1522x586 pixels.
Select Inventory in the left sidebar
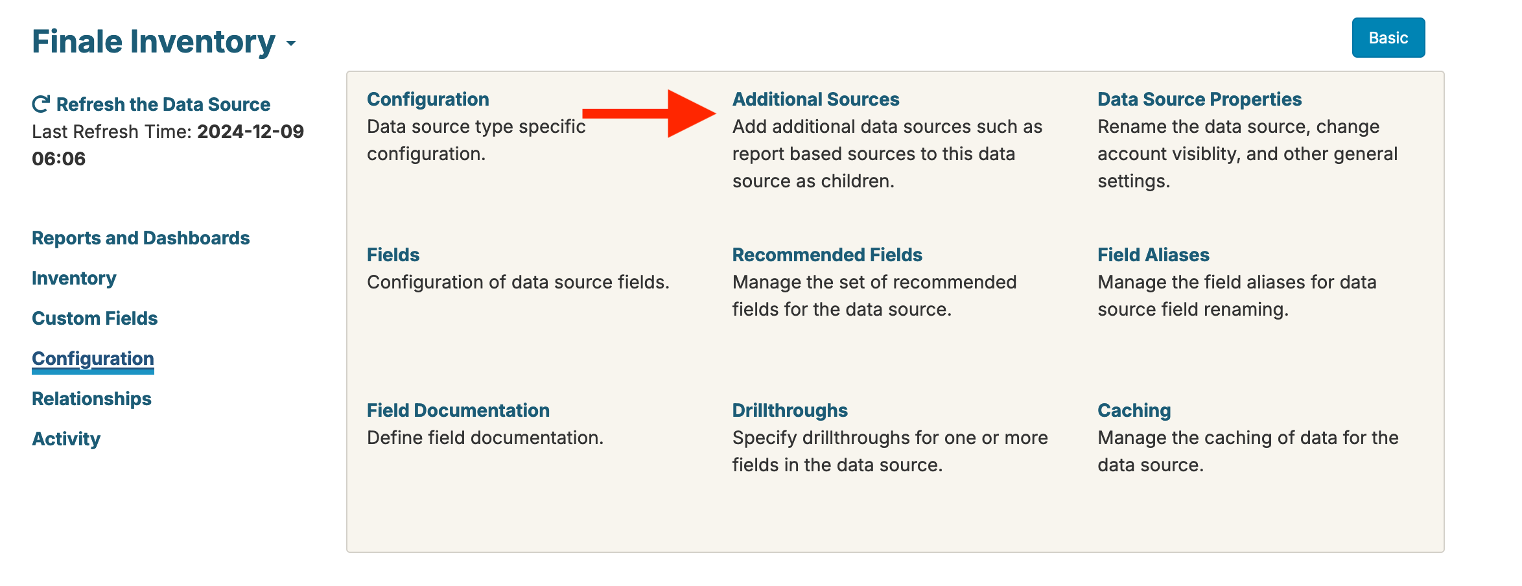click(x=74, y=278)
